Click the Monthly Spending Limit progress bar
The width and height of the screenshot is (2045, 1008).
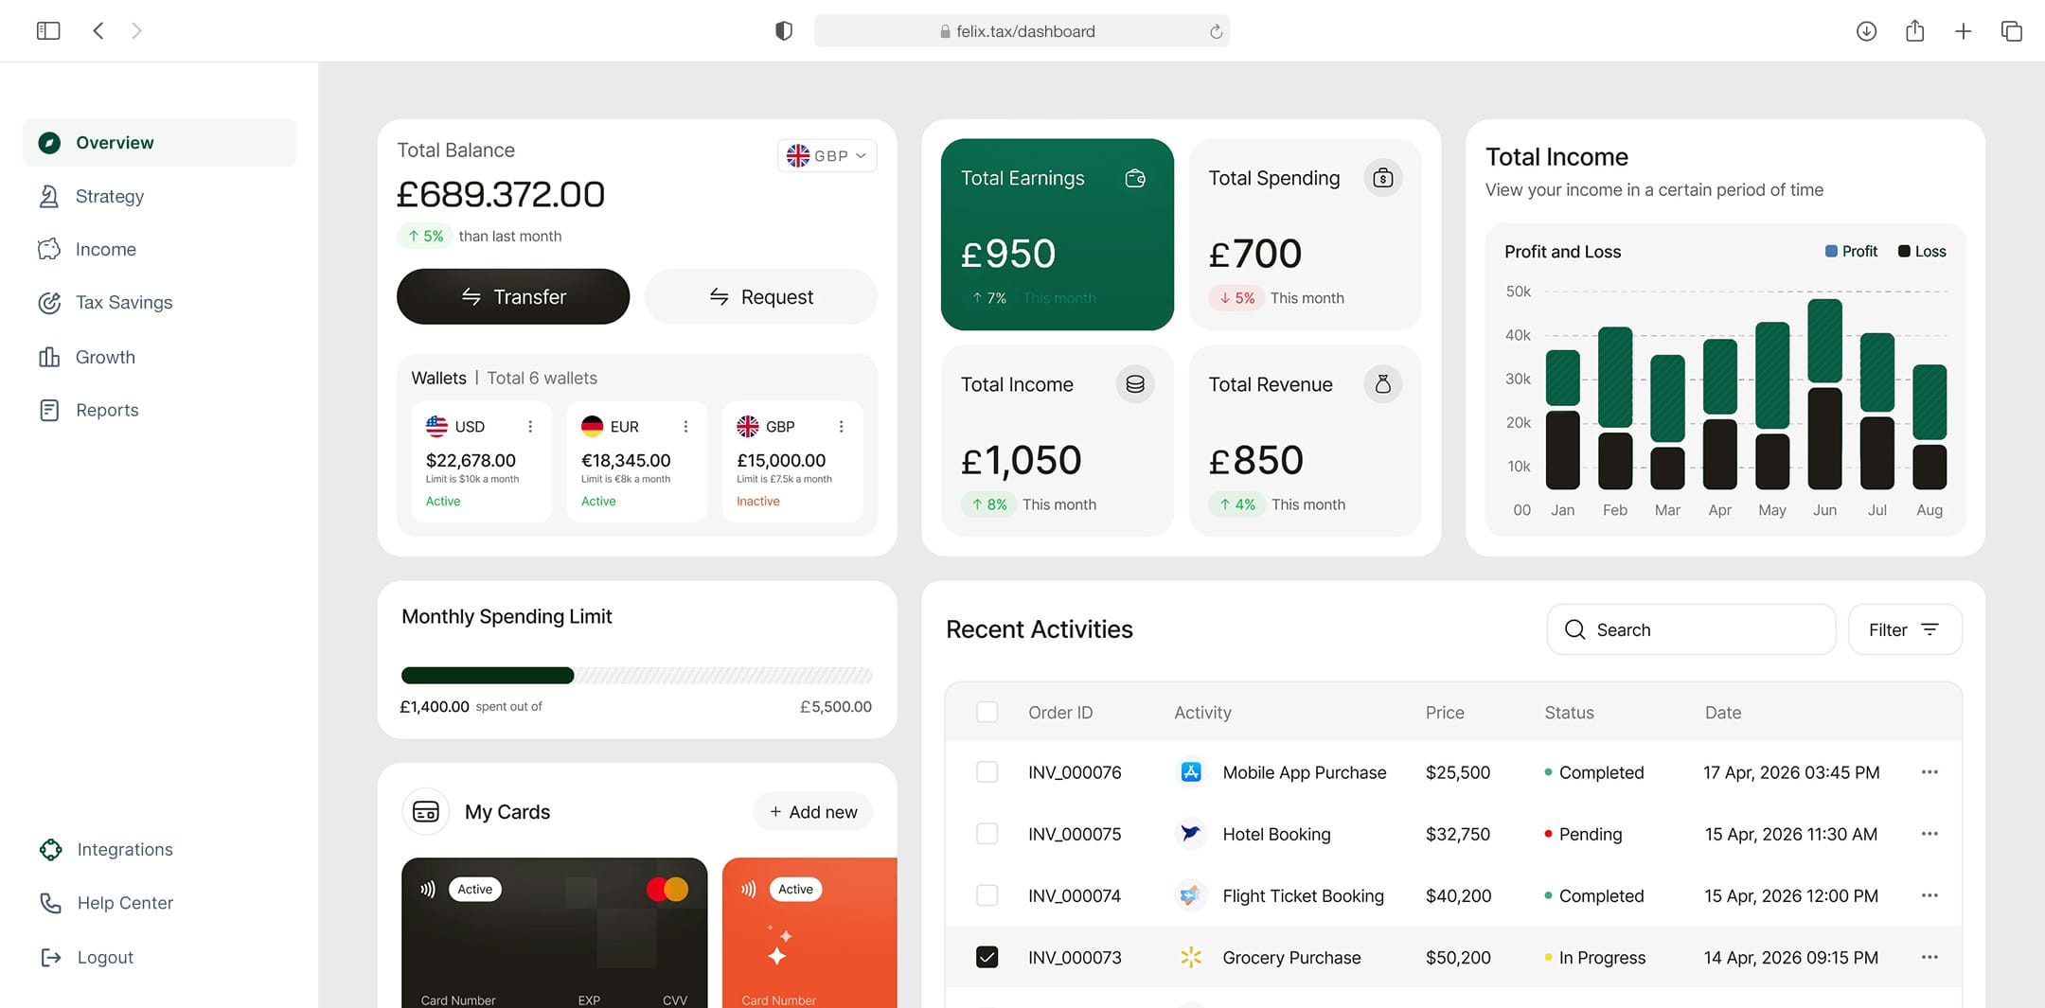pyautogui.click(x=636, y=676)
